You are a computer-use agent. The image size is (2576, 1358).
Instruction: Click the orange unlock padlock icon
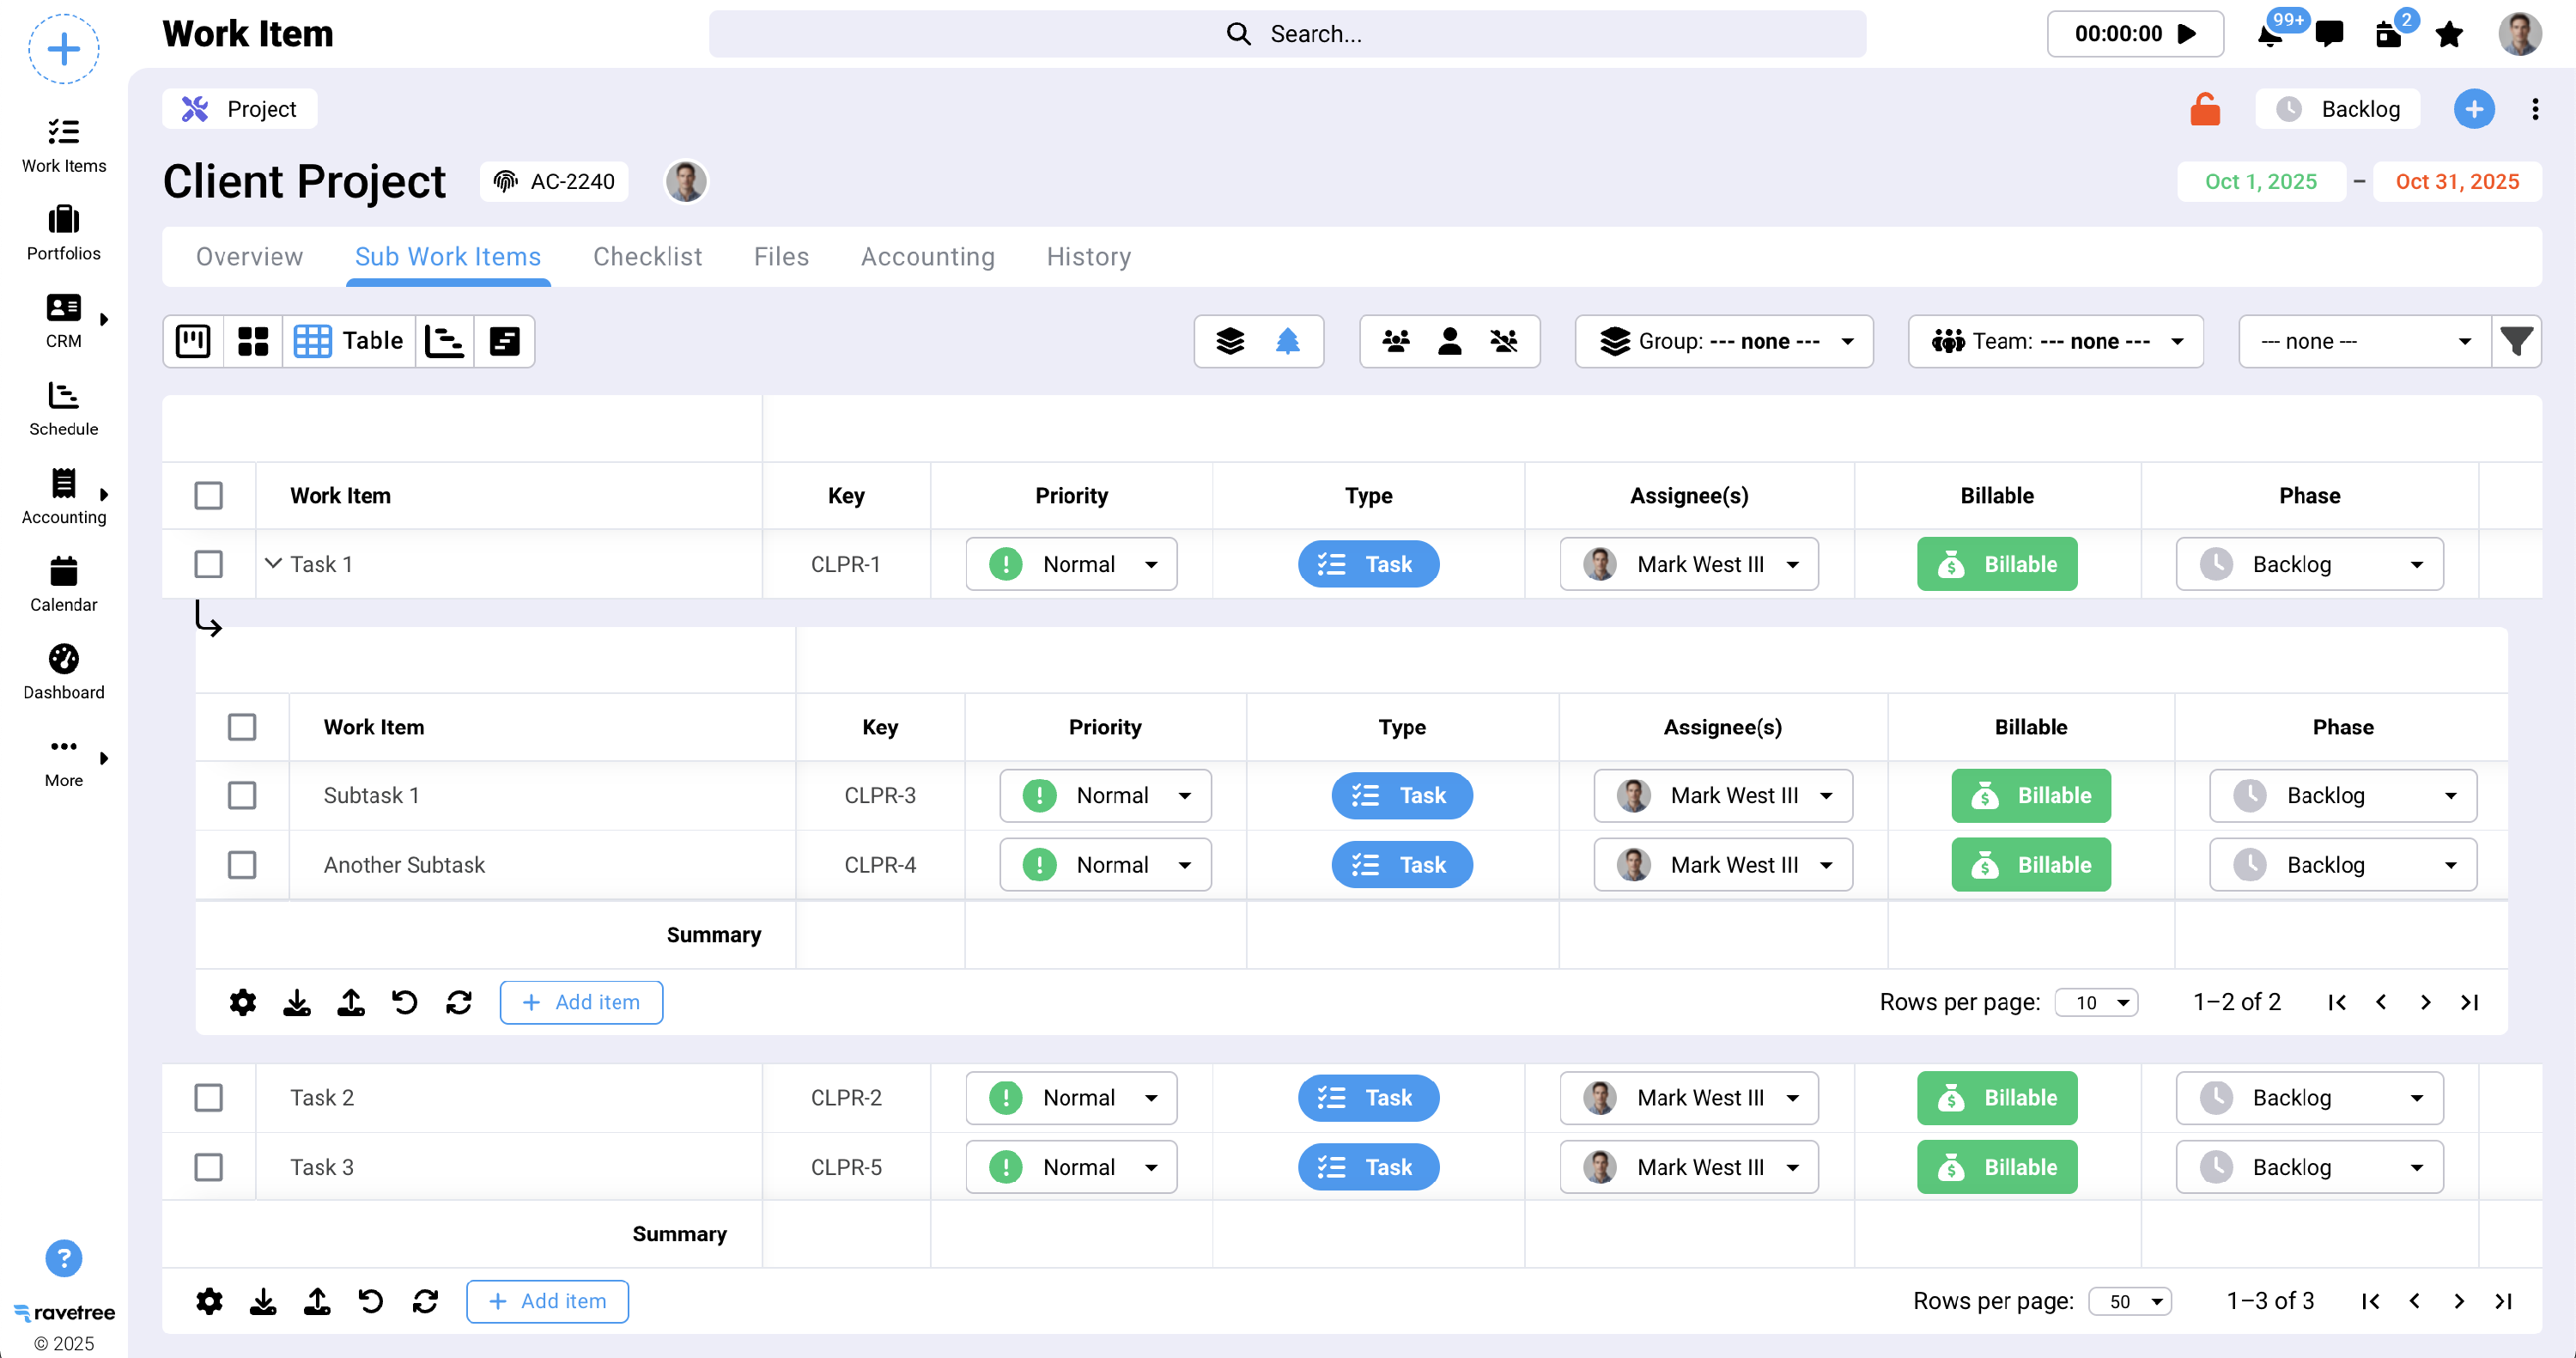[x=2205, y=109]
